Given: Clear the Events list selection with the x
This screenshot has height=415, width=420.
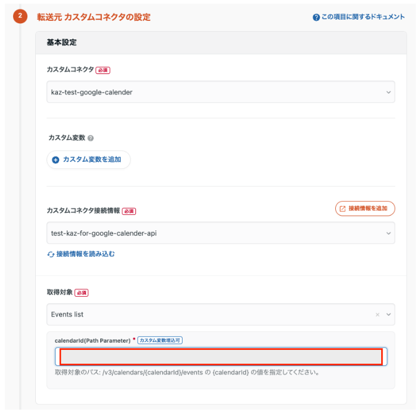Looking at the screenshot, I should (377, 315).
